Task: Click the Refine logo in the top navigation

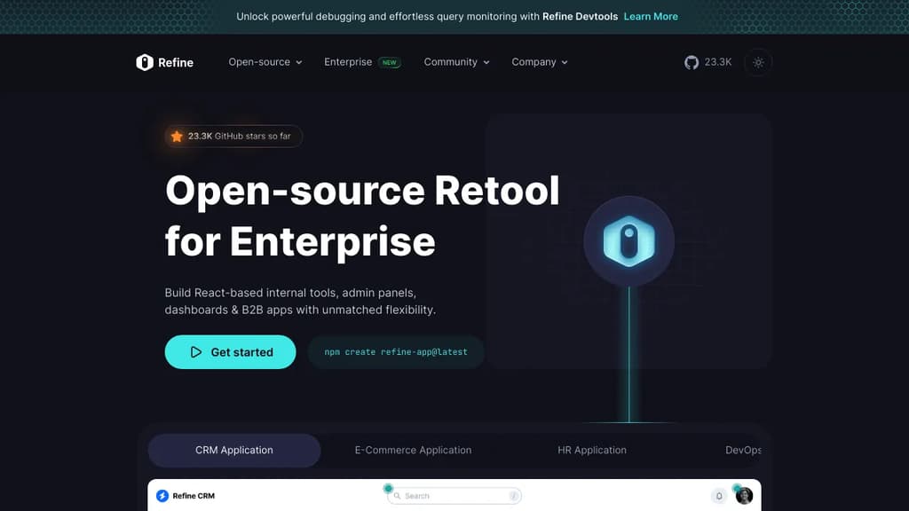Action: [x=164, y=62]
